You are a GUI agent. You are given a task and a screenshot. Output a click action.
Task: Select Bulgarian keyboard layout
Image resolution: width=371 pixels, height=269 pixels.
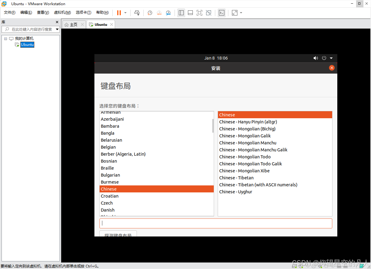[x=157, y=175]
